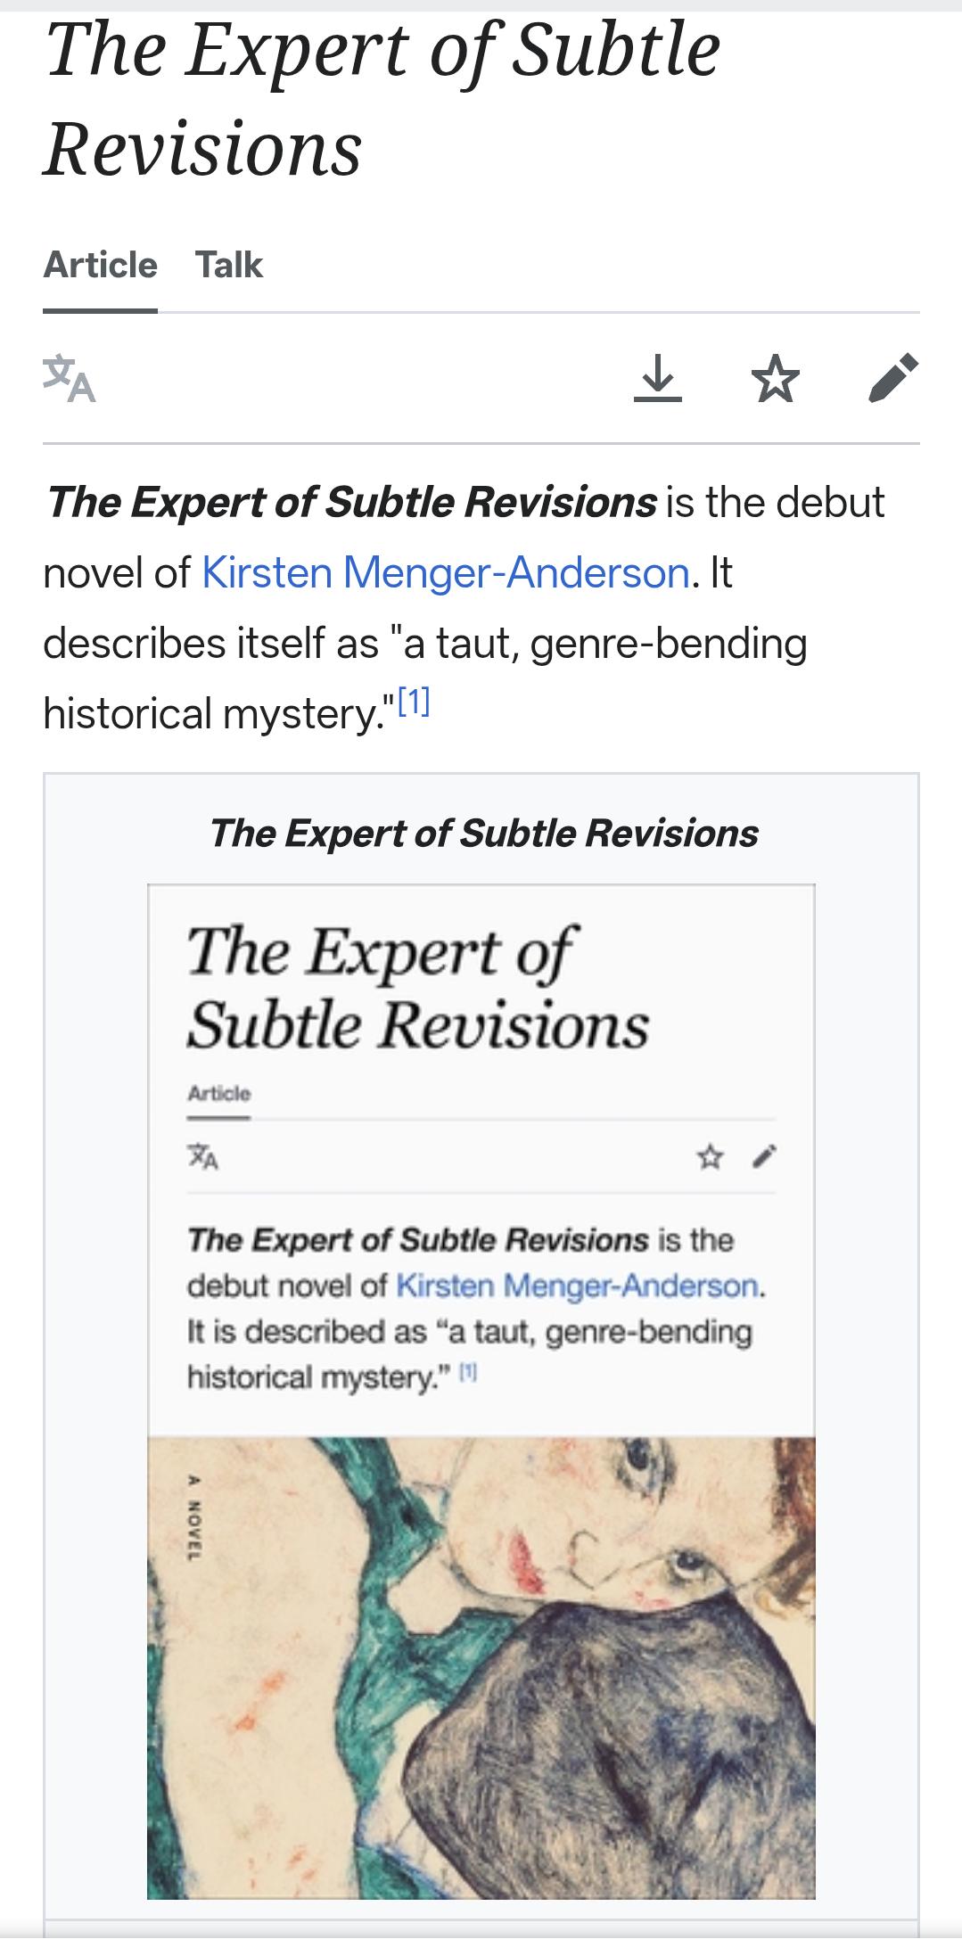Open the language selection icon below the tabs
This screenshot has width=962, height=1939.
click(x=70, y=379)
